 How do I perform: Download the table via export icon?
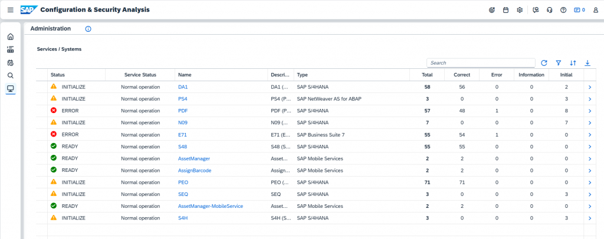587,63
